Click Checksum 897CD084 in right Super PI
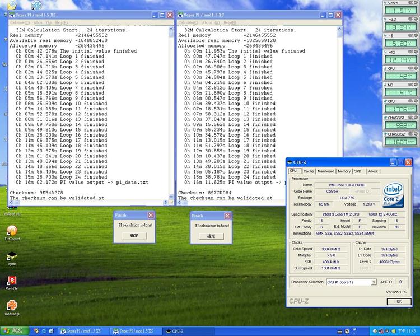 [205, 193]
